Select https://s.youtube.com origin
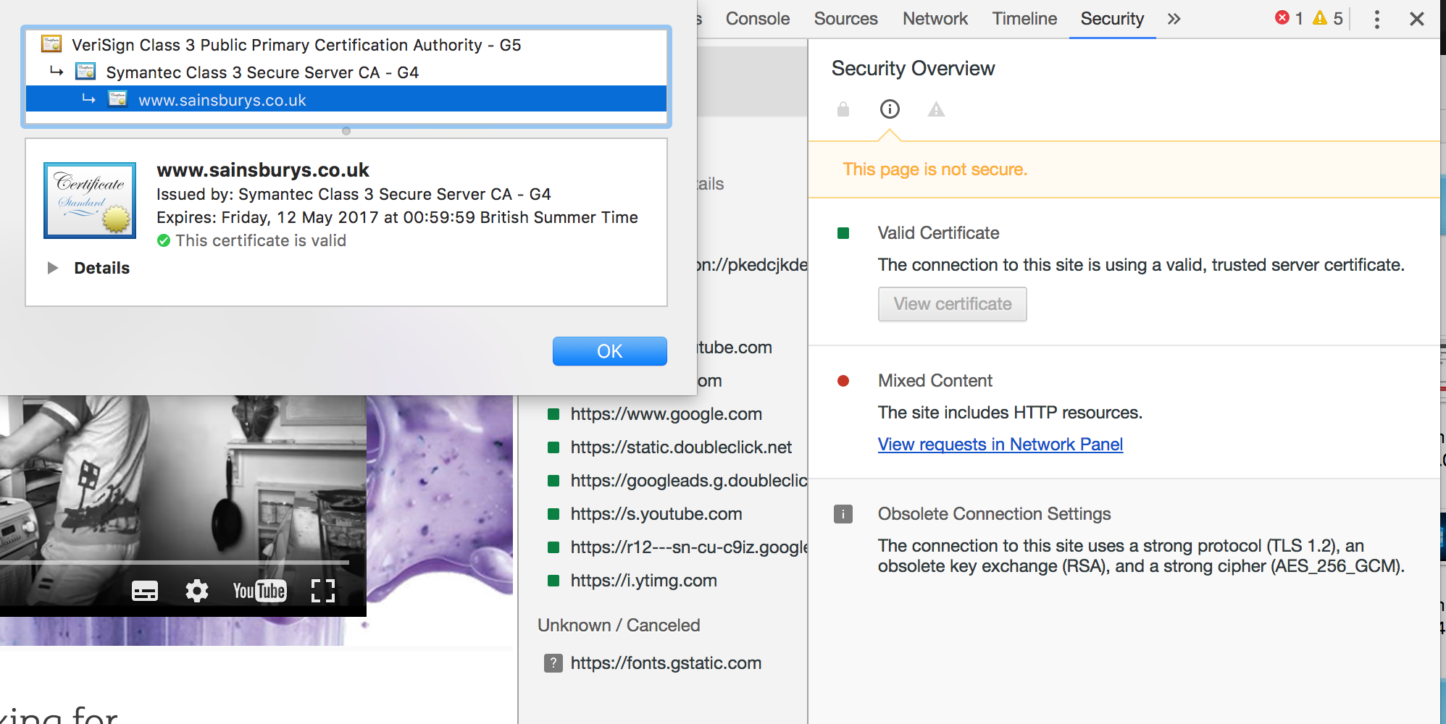This screenshot has height=724, width=1446. point(656,514)
